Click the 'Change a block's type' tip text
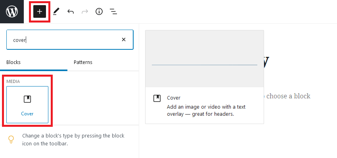Viewport: 337px width, 158px height. (73, 139)
